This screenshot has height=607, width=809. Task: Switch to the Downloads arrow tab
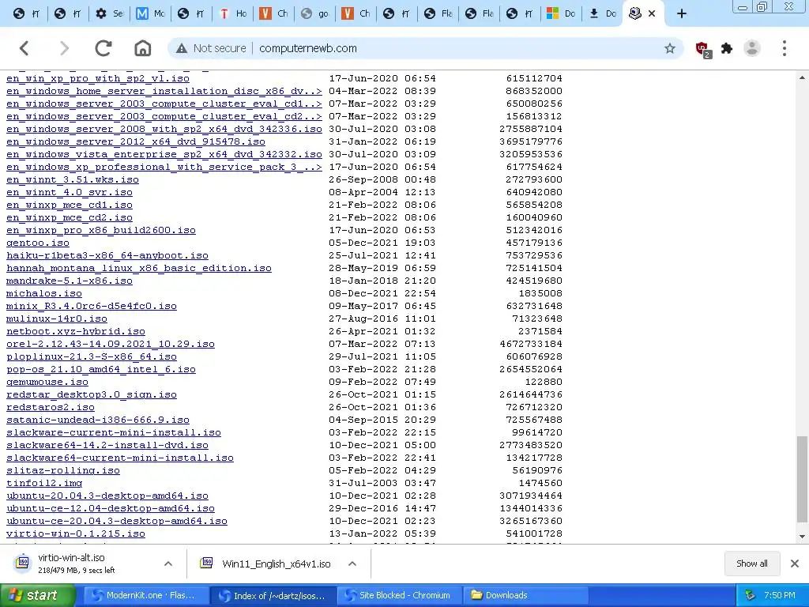(x=602, y=13)
